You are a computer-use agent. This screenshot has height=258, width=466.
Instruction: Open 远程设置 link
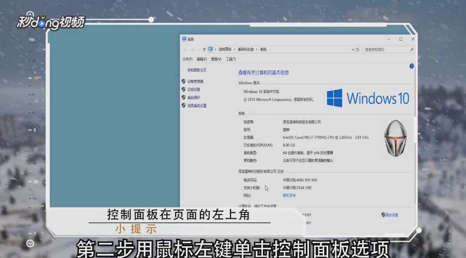pyautogui.click(x=193, y=90)
